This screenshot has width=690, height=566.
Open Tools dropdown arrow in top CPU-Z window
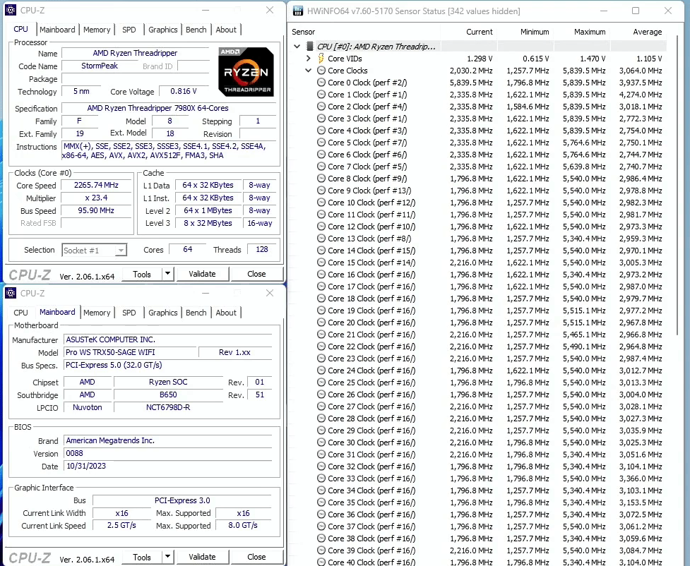[167, 274]
